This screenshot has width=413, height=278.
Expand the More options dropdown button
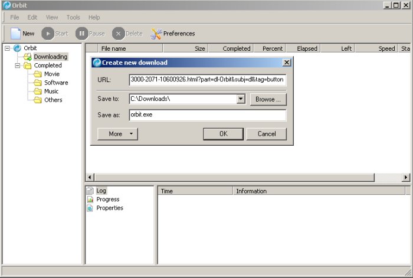click(x=117, y=134)
